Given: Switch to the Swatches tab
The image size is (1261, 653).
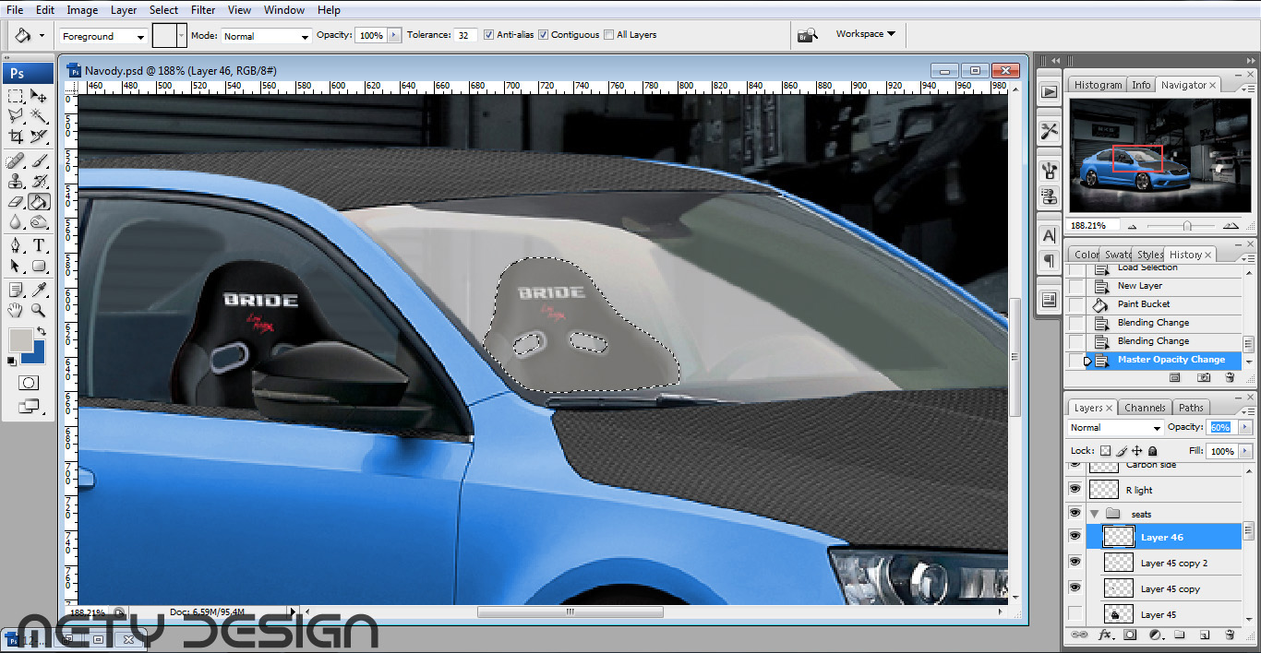Looking at the screenshot, I should pos(1117,255).
